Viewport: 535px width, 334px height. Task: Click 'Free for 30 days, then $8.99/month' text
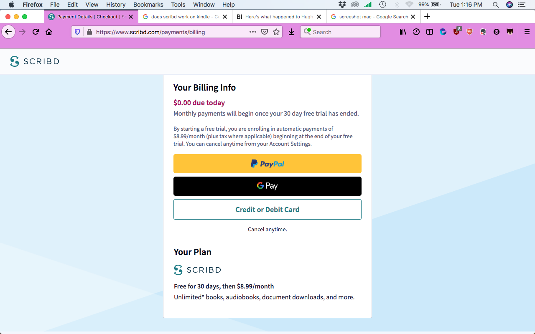pos(224,286)
